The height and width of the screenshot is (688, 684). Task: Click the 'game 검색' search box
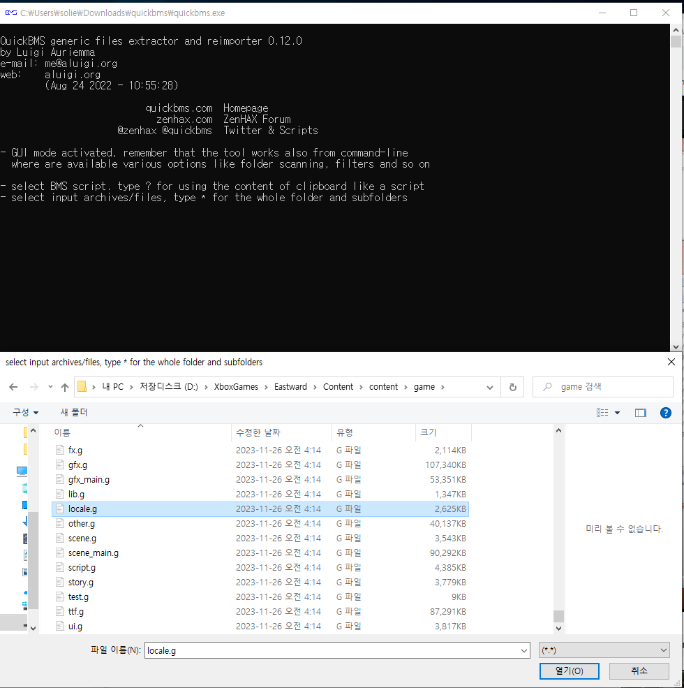603,387
